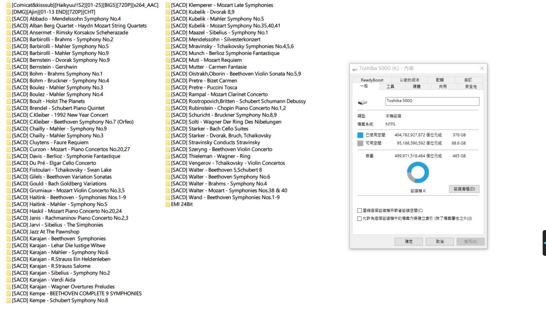Click the folder icon for EMI 24Bit
Screen dimensions: 546x309
(168, 204)
